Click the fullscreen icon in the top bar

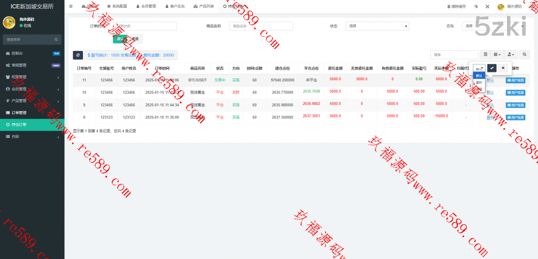(487, 7)
